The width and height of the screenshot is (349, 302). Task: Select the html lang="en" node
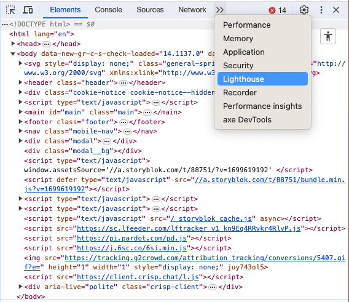click(42, 34)
